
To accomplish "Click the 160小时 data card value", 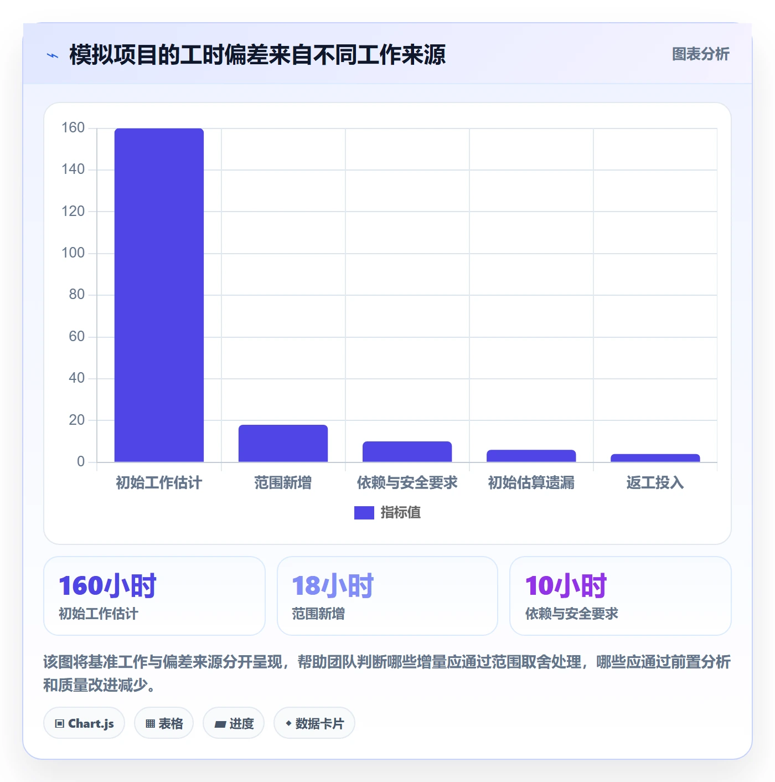I will pos(107,586).
